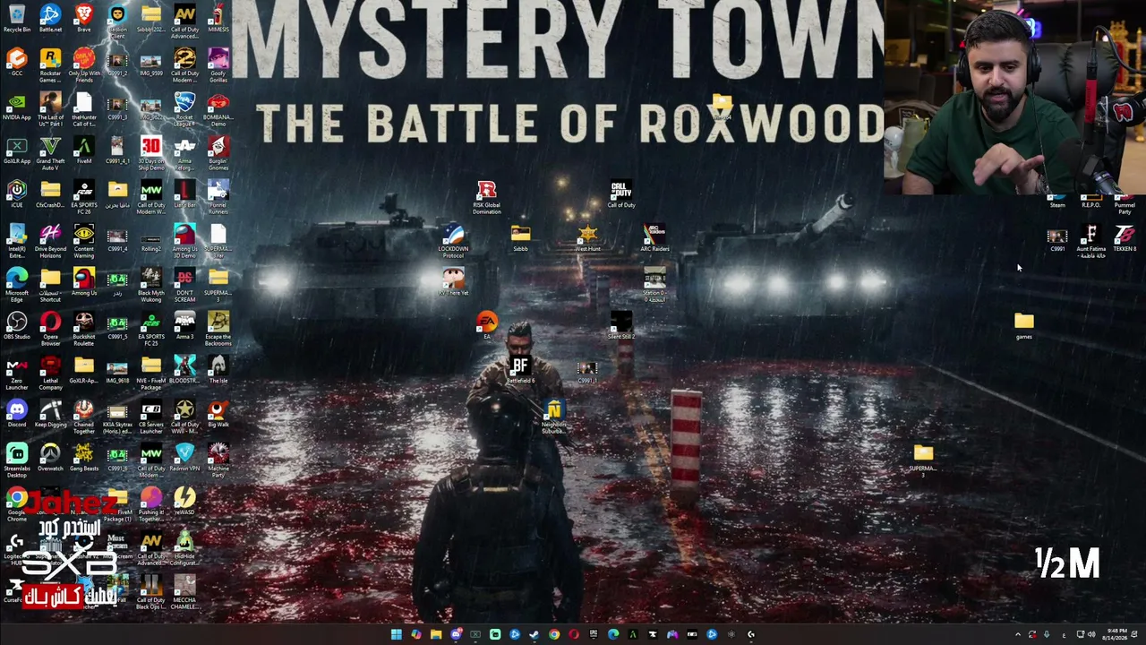The image size is (1146, 645).
Task: Launch Brave browser from the desktop
Action: [84, 20]
